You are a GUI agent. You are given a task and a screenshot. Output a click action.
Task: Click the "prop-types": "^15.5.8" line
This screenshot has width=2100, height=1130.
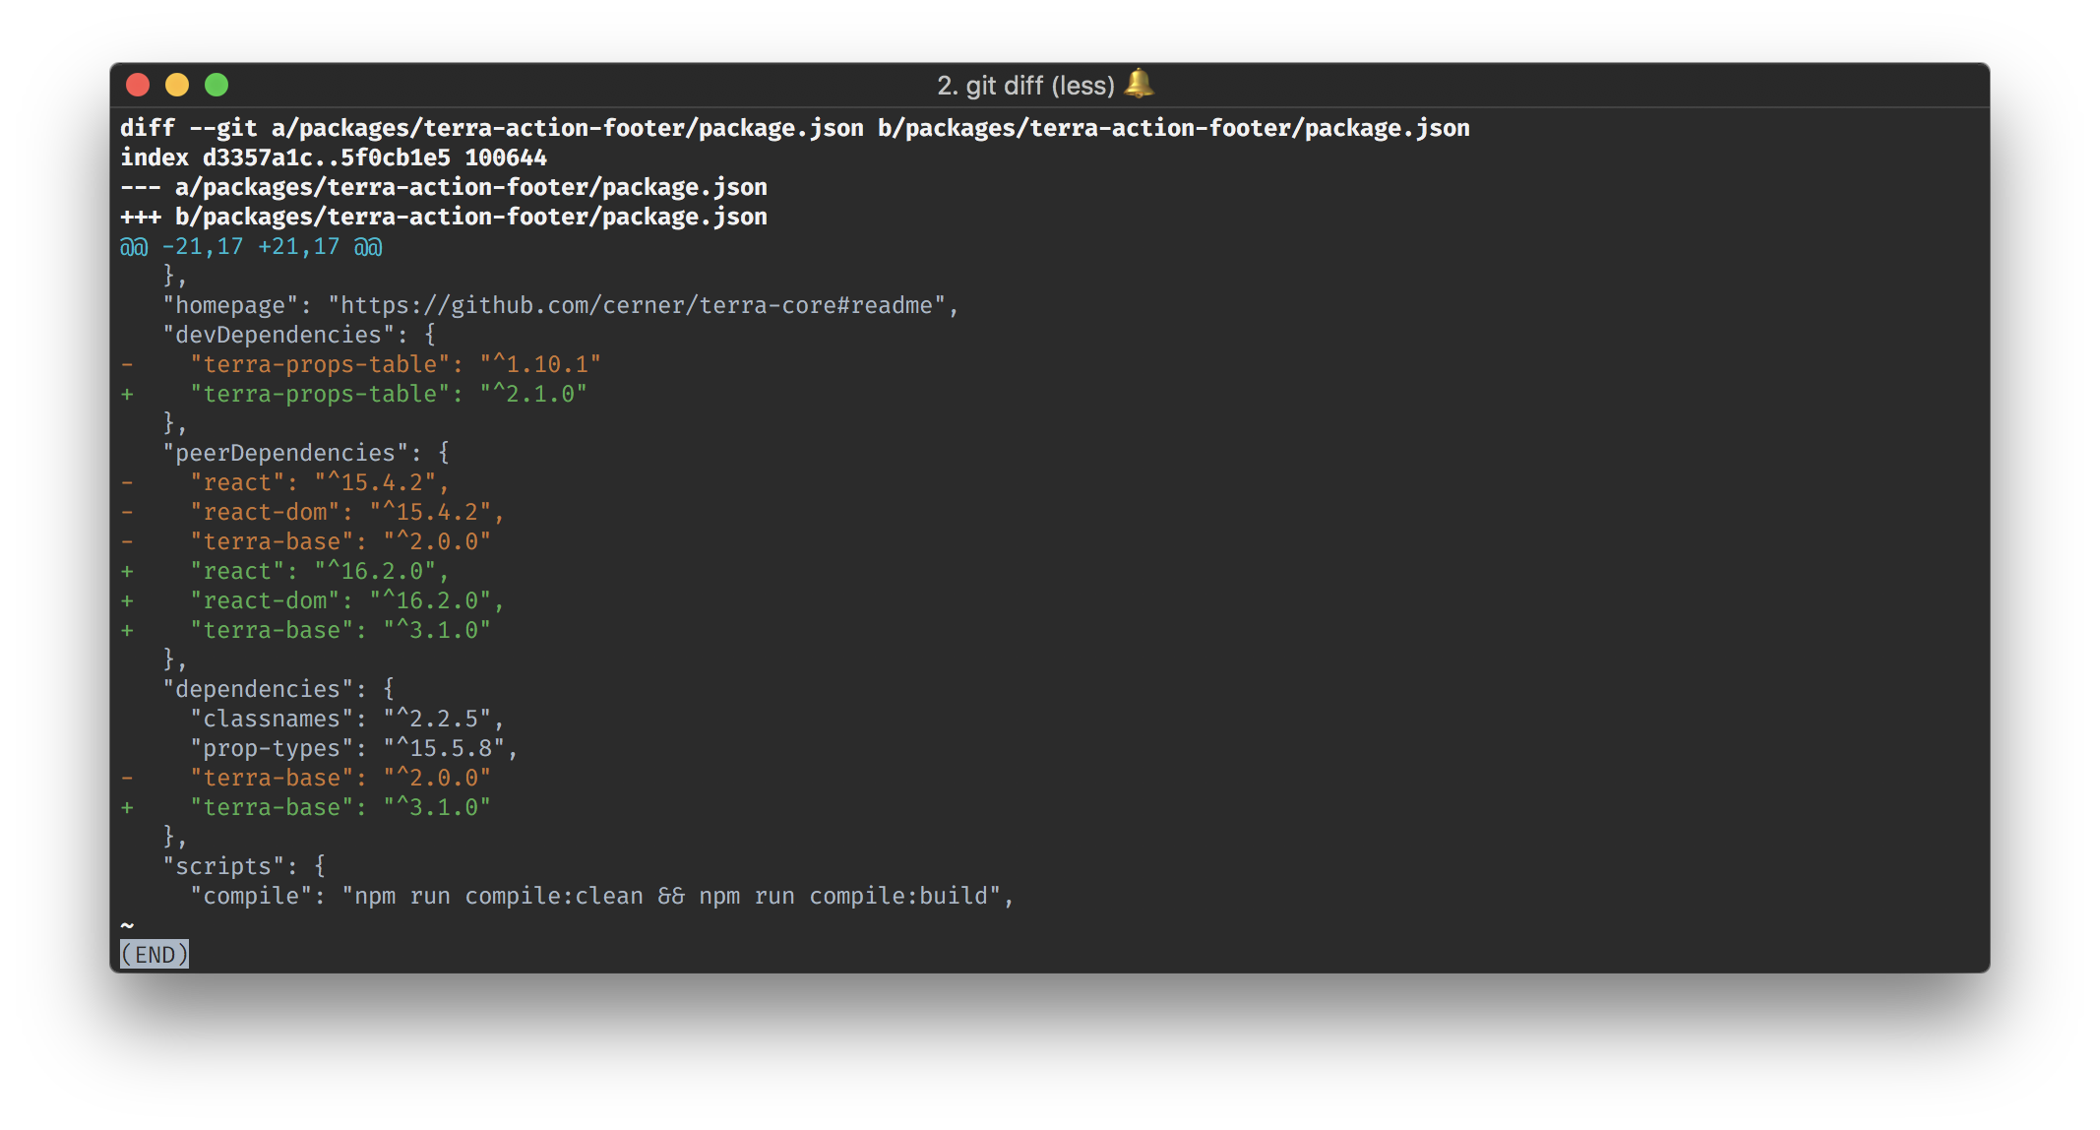pyautogui.click(x=354, y=748)
